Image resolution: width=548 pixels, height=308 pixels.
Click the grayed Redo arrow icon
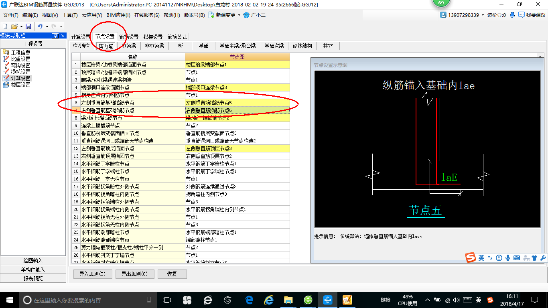click(x=54, y=26)
